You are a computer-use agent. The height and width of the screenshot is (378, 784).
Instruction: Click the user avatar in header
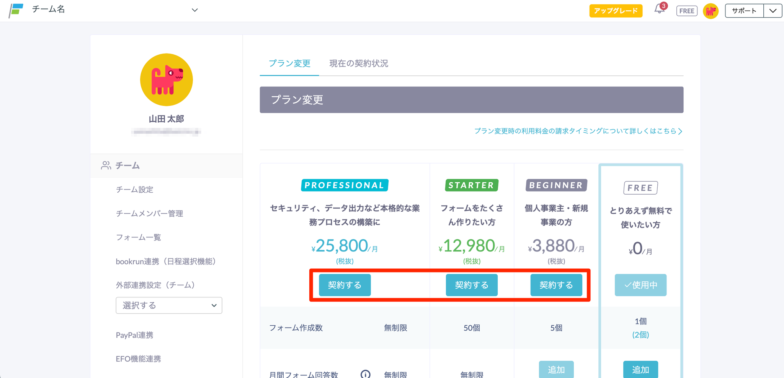[710, 11]
